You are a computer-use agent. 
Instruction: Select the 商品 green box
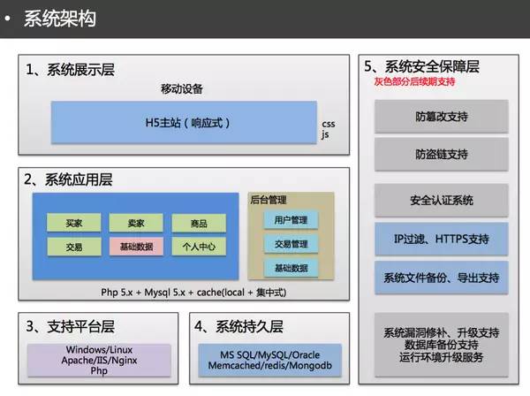point(199,224)
